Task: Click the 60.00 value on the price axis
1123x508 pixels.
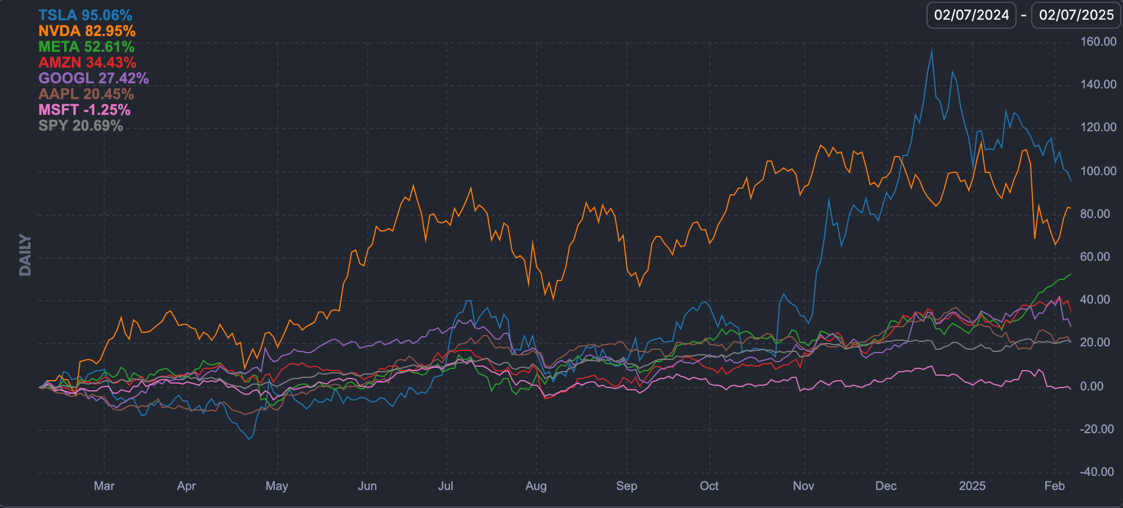Action: click(1095, 257)
